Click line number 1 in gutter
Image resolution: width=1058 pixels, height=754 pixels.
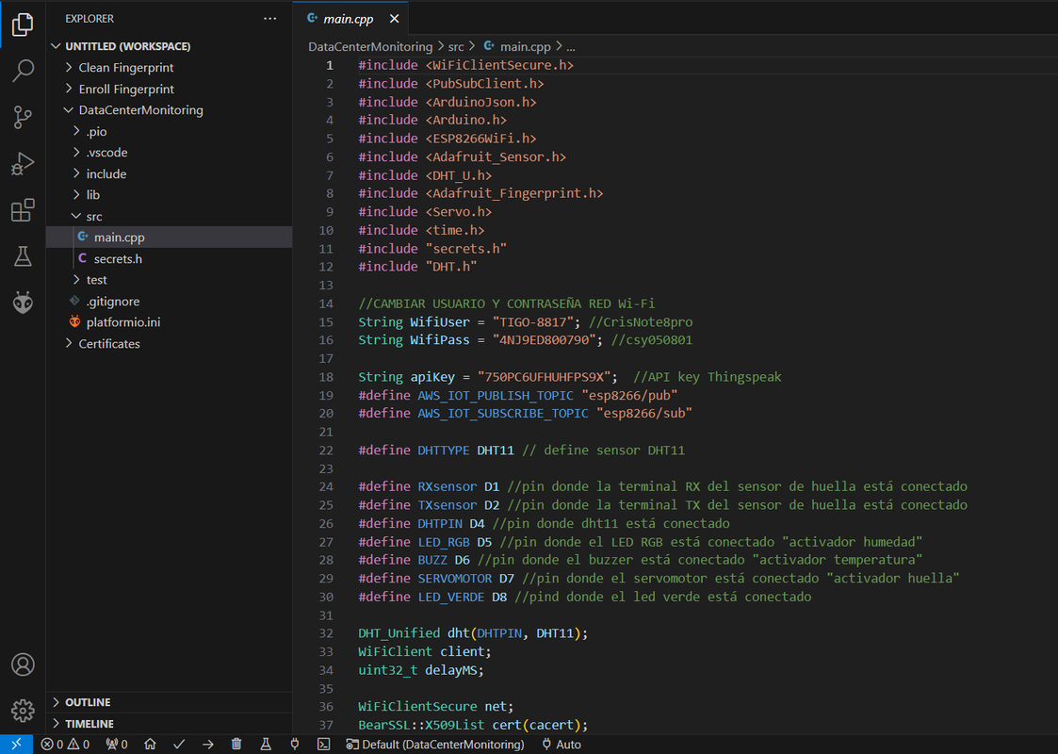[x=330, y=65]
